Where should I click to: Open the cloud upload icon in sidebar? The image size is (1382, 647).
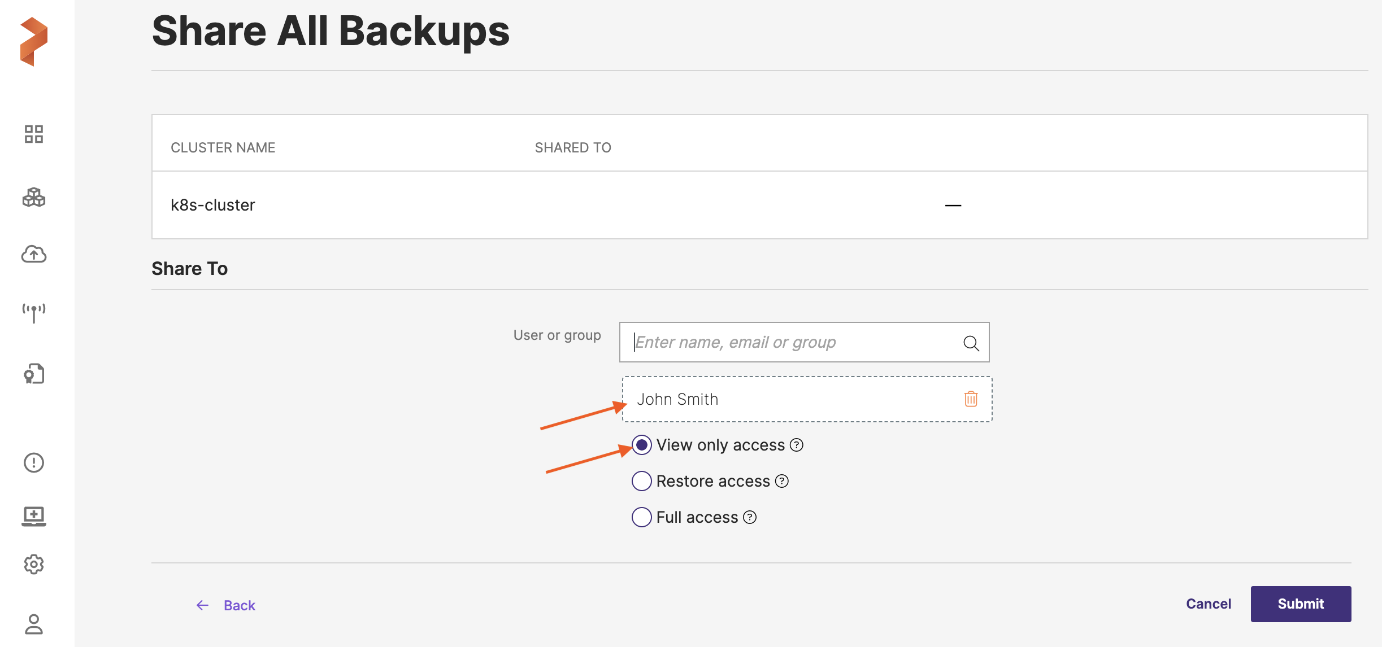click(34, 255)
